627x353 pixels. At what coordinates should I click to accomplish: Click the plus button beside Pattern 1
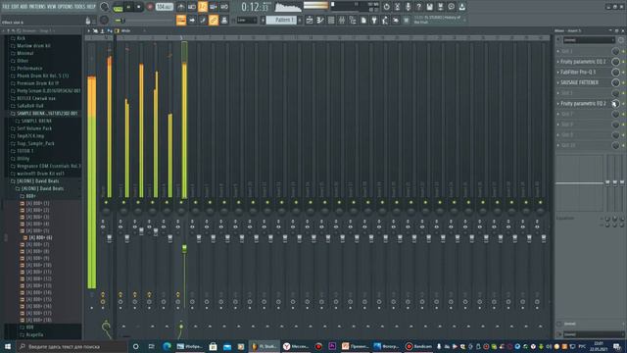(x=300, y=20)
